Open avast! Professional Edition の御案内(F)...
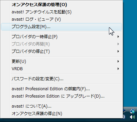The width and height of the screenshot is (137, 122). 61,89
